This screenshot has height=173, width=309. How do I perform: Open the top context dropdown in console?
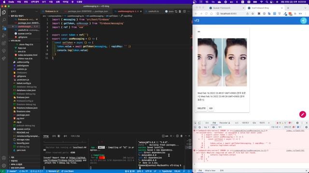(x=206, y=127)
